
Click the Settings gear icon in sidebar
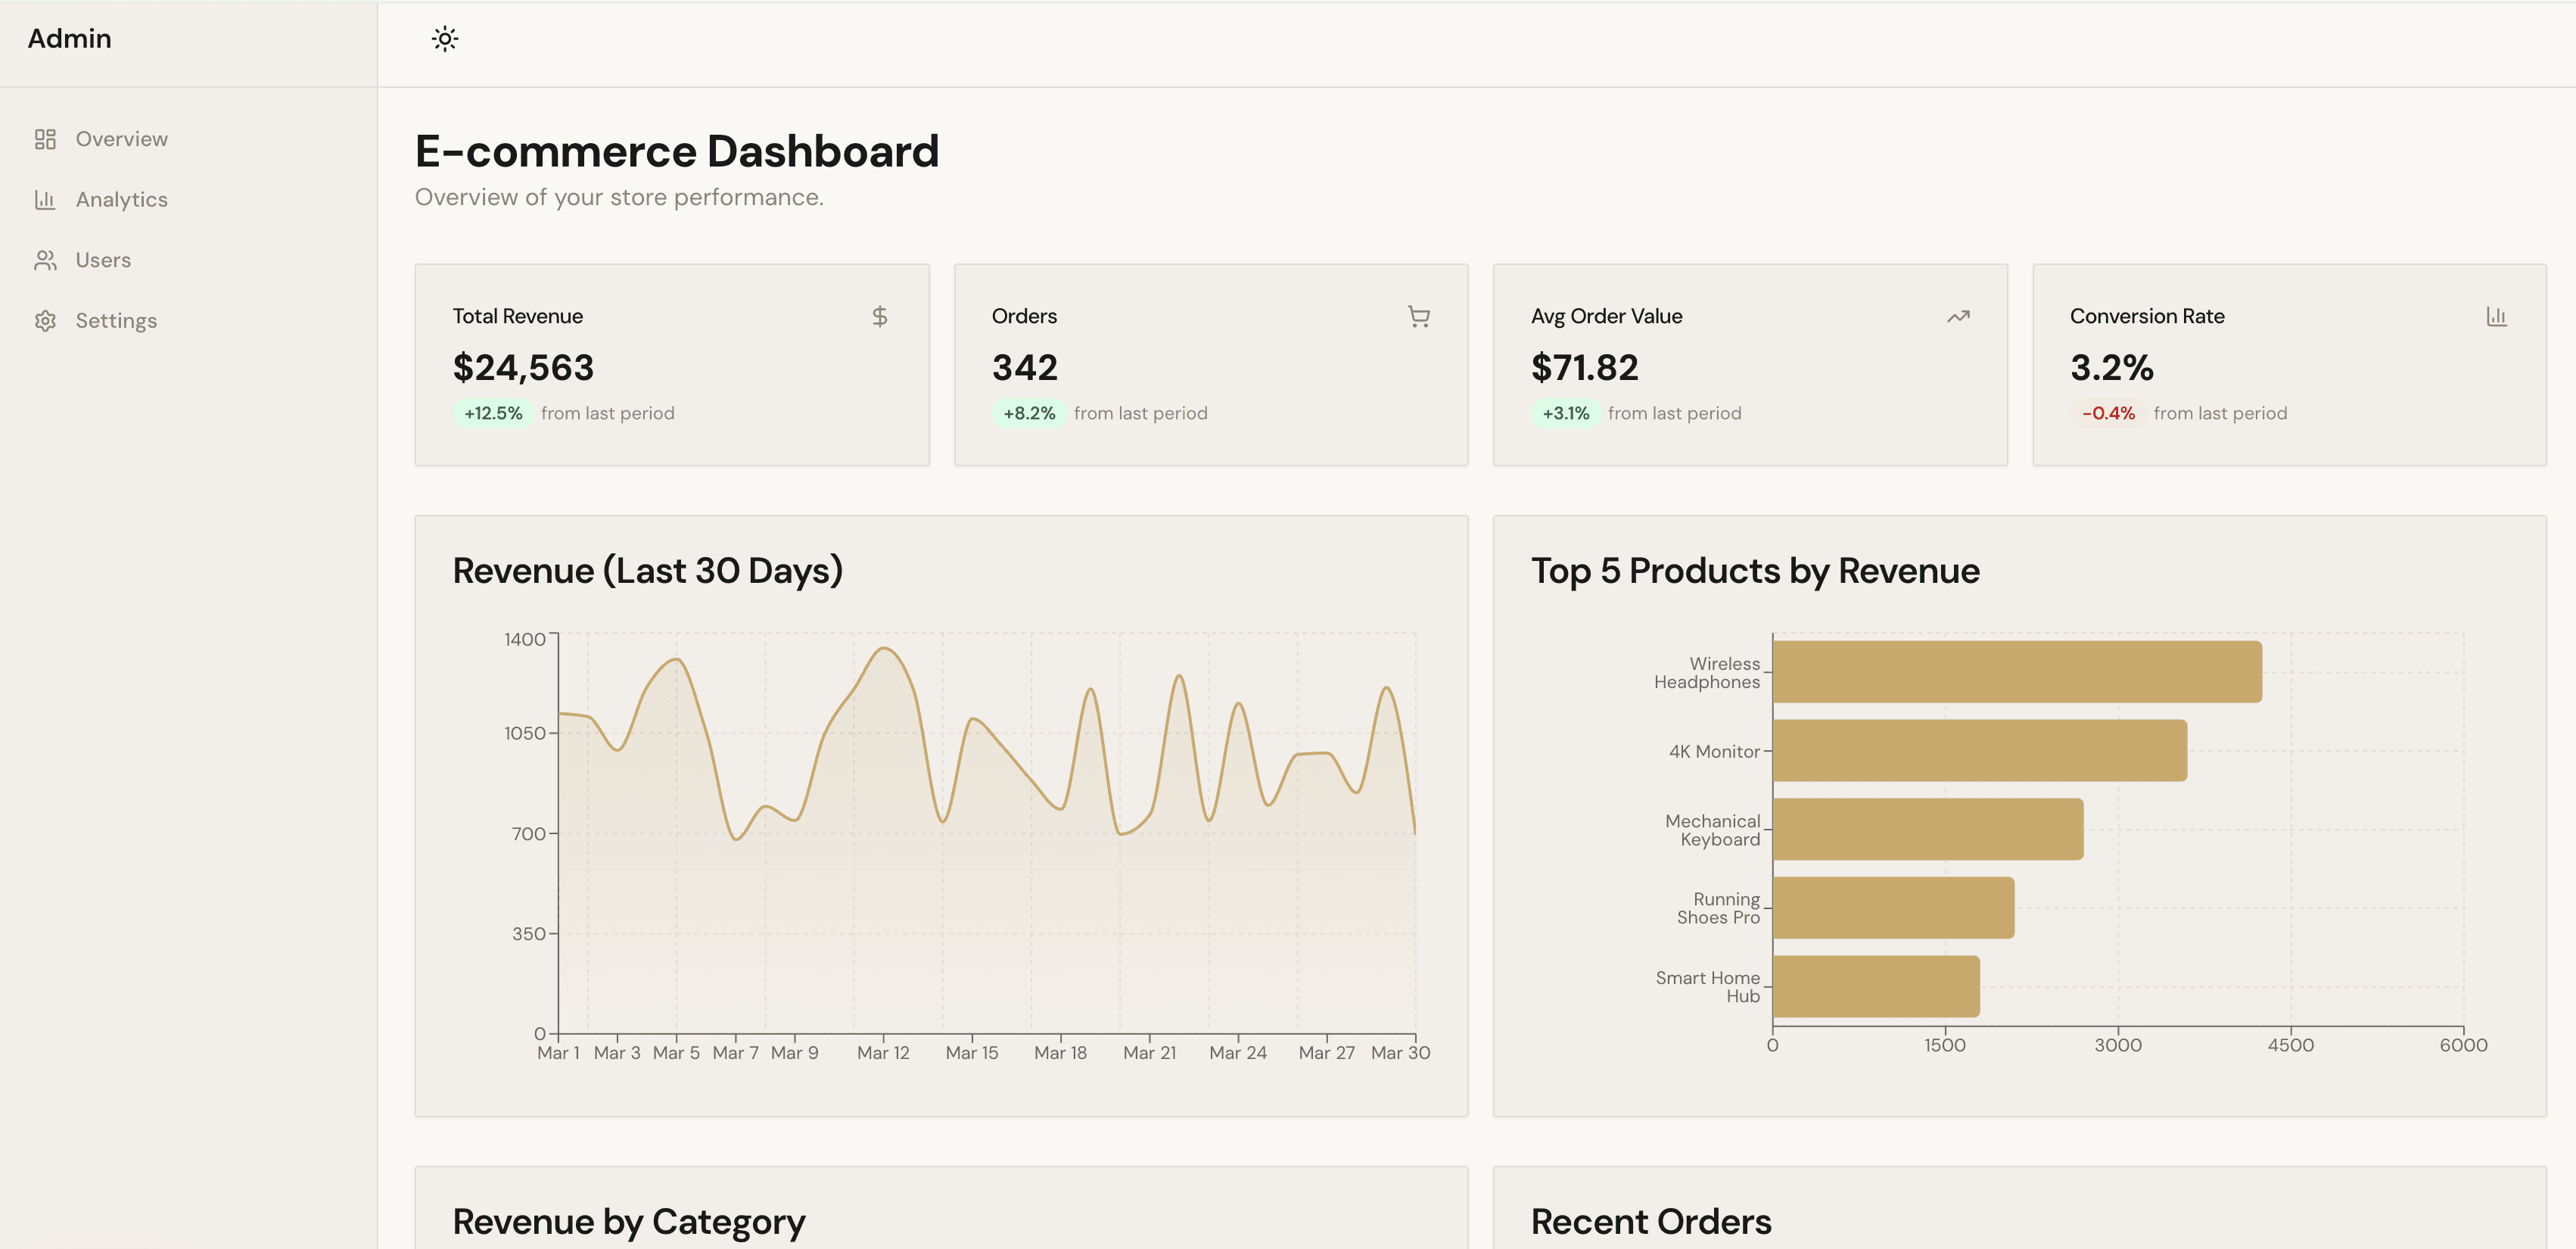pyautogui.click(x=45, y=321)
